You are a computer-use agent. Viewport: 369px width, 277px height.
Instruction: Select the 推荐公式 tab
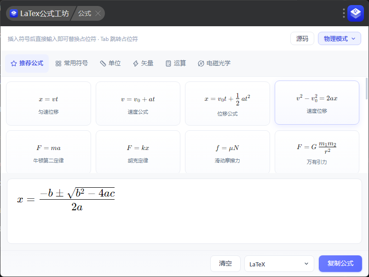pyautogui.click(x=27, y=63)
